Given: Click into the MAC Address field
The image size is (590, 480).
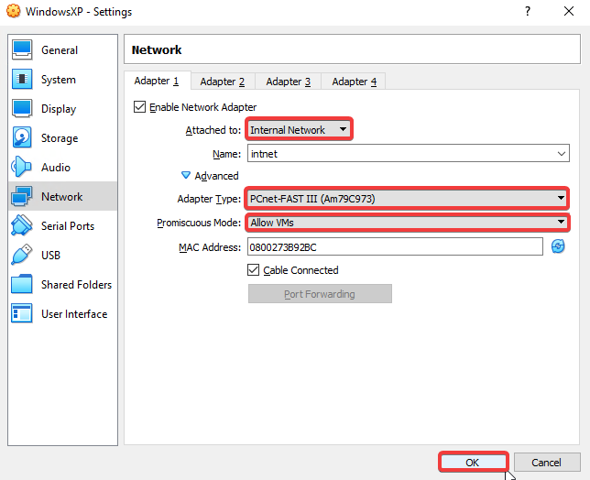Looking at the screenshot, I should click(395, 246).
